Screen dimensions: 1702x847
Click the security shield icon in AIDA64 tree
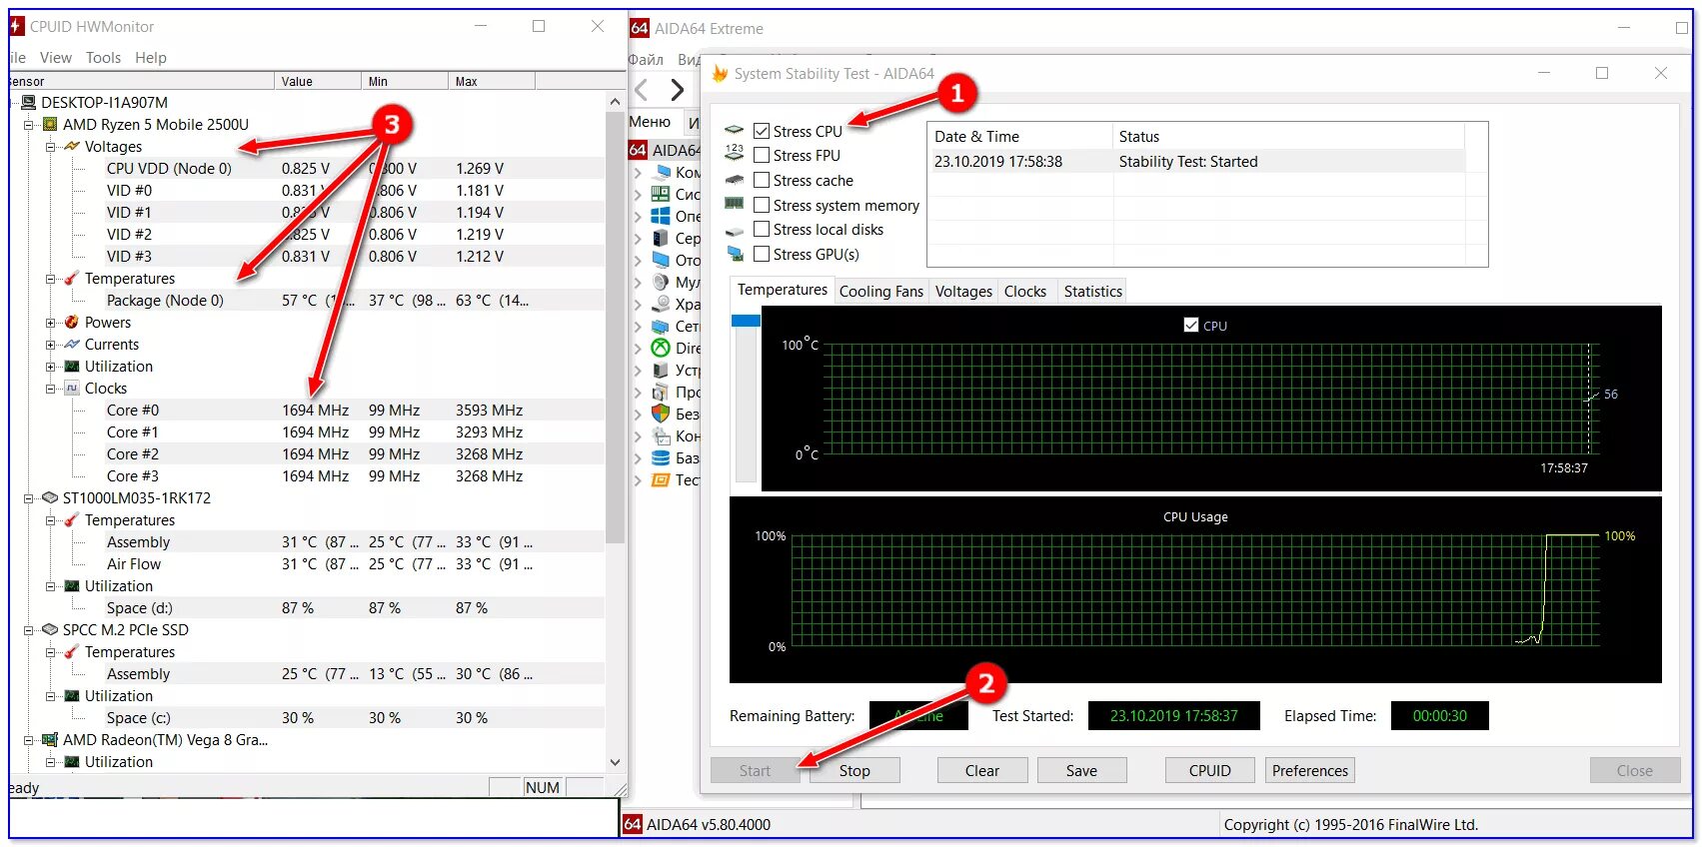point(661,414)
